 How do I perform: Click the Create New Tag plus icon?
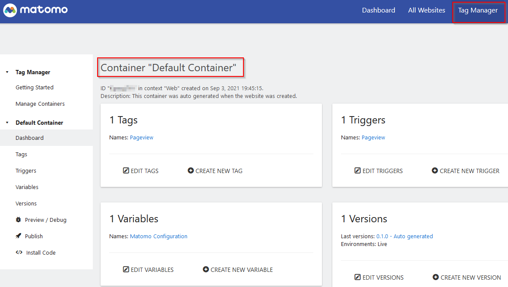191,171
